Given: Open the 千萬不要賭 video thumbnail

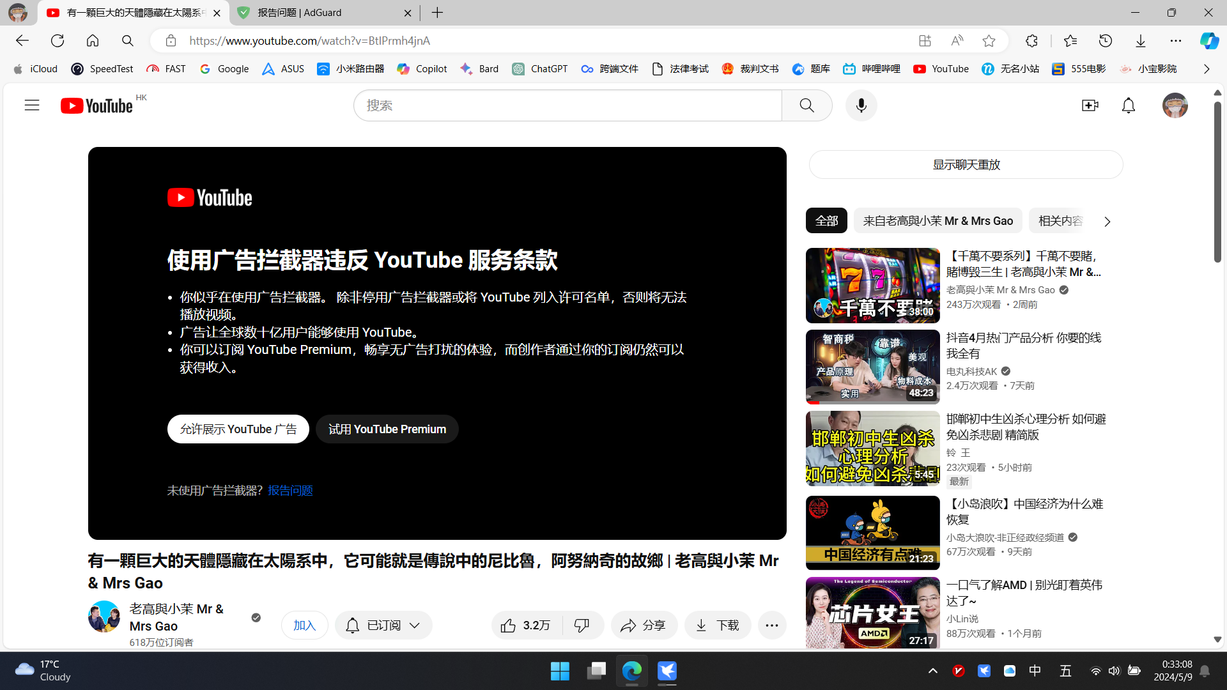Looking at the screenshot, I should point(872,286).
